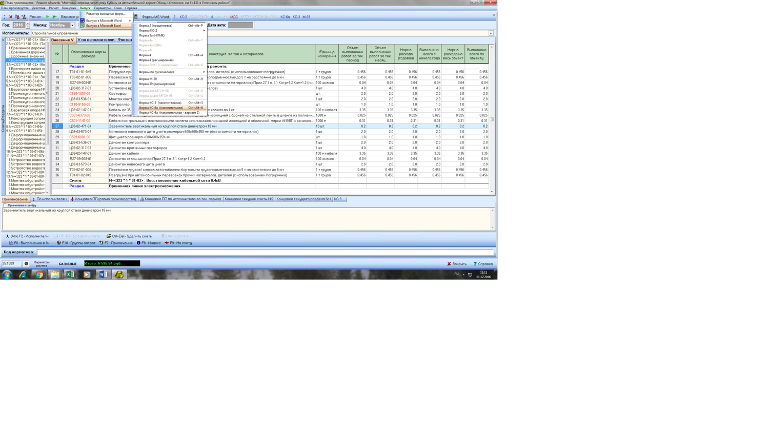Expand Формы по пусконаладке submenu
This screenshot has height=438, width=769.
171,72
